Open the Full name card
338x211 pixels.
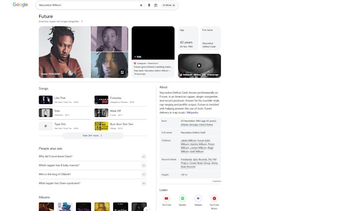[x=211, y=38]
